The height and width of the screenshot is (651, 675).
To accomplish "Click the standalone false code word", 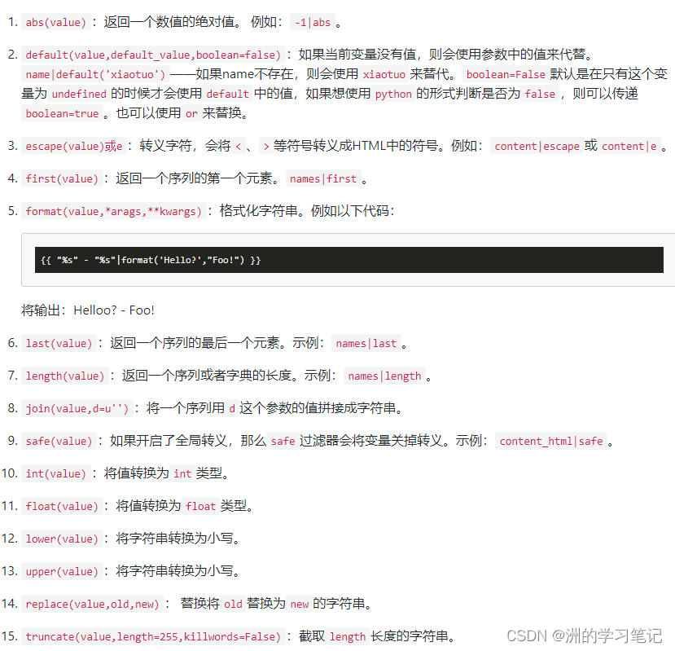I will [540, 94].
